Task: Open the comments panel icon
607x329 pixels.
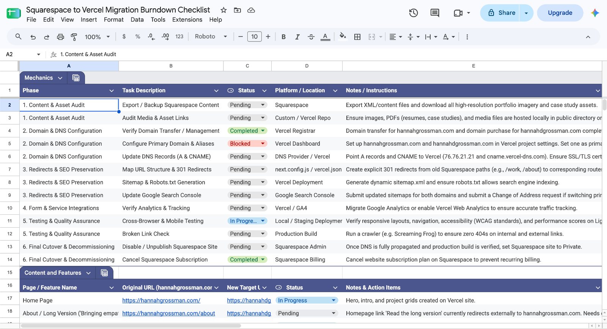Action: click(435, 13)
